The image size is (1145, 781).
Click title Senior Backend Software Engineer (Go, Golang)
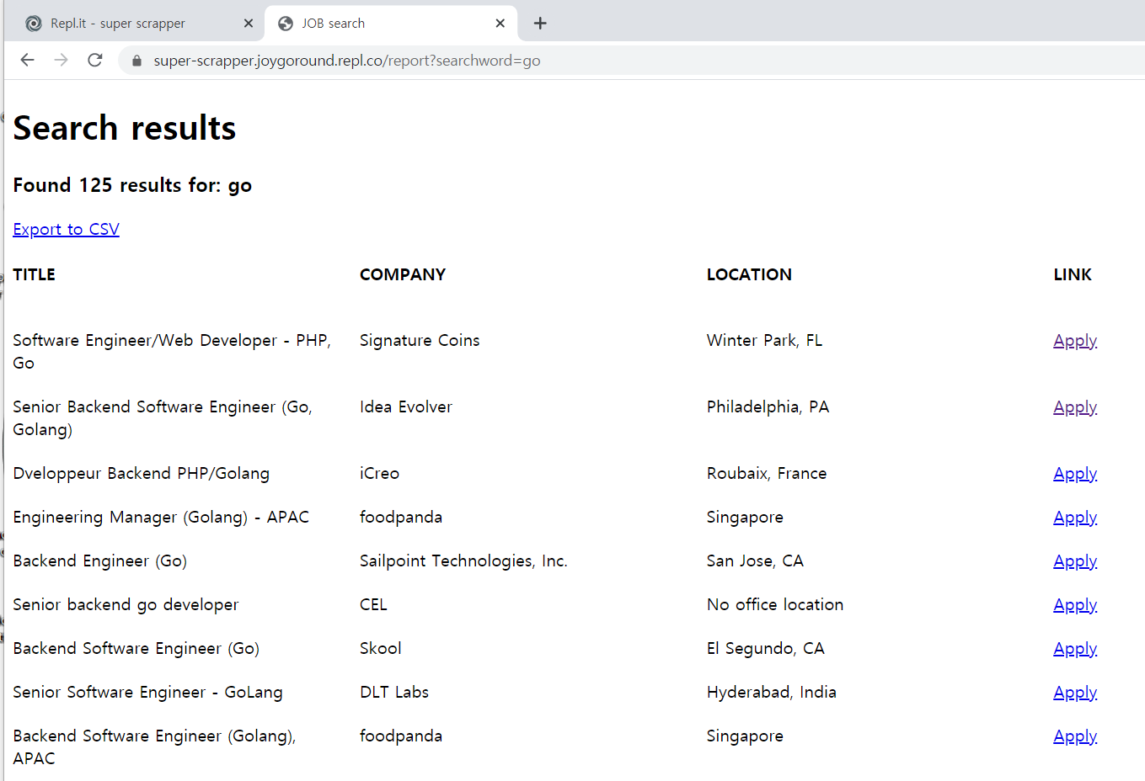tap(163, 417)
